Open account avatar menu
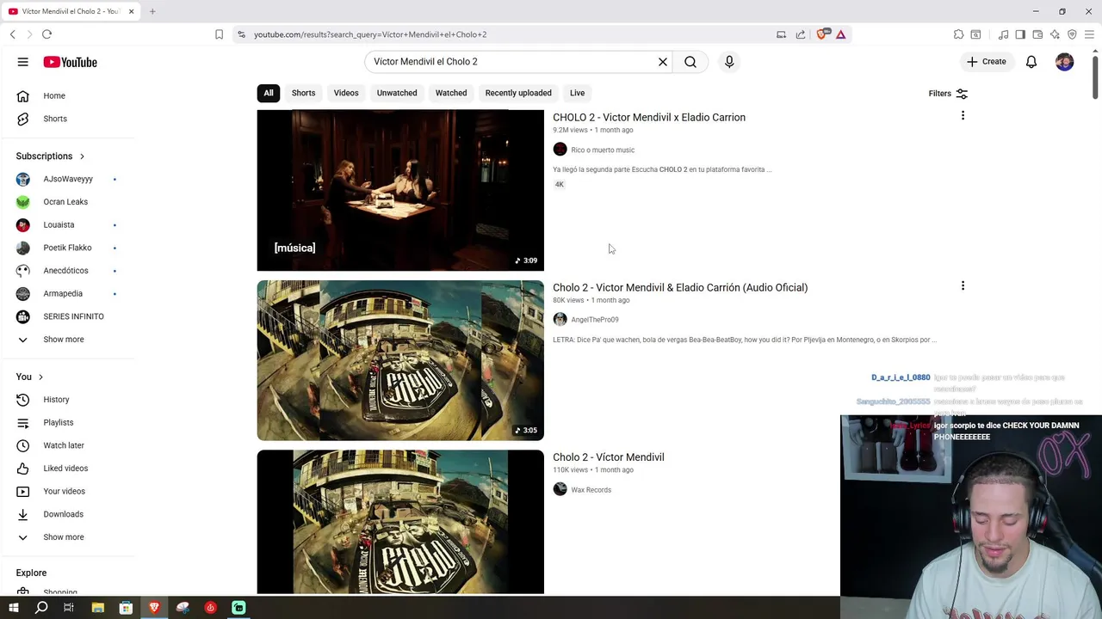Screen dimensions: 1102x619 pos(1065,62)
